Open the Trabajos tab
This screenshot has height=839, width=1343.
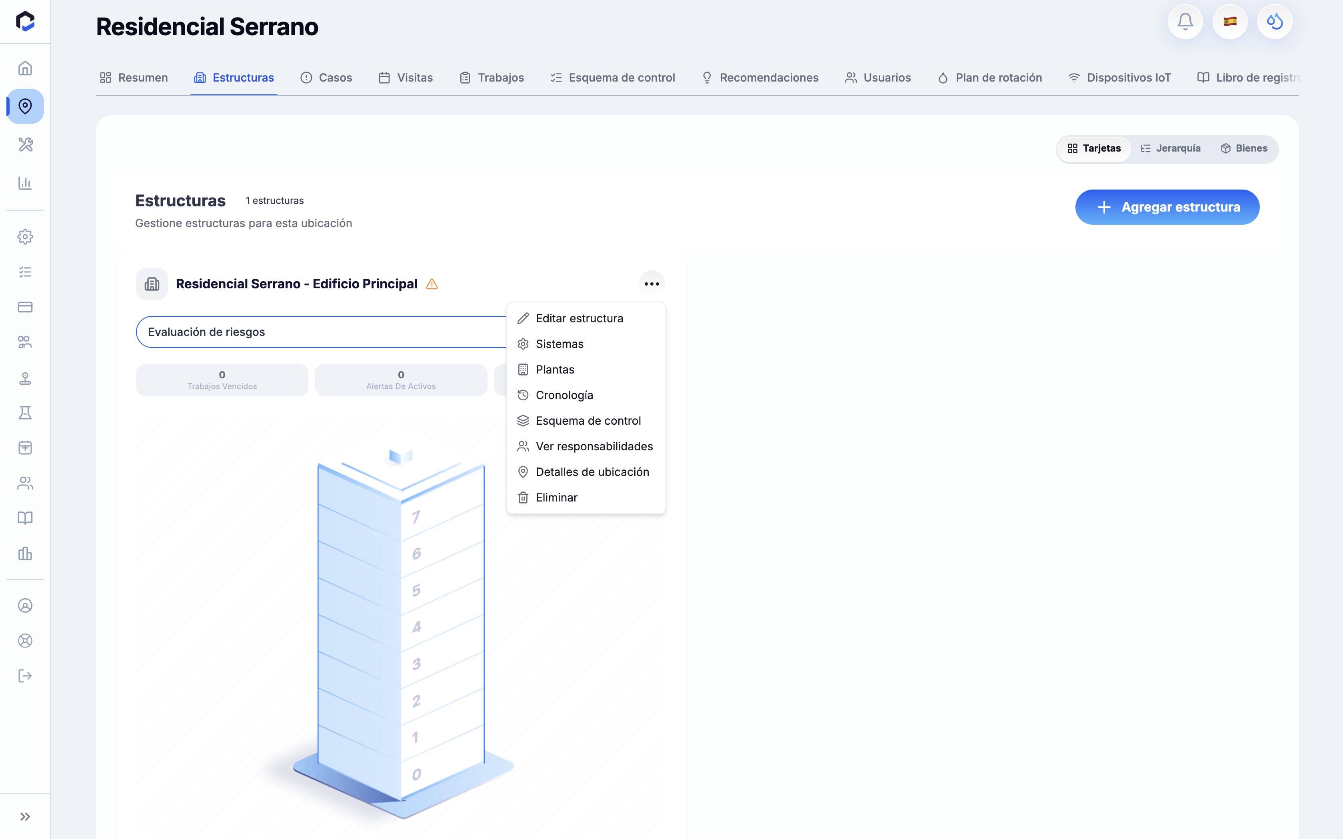tap(492, 78)
